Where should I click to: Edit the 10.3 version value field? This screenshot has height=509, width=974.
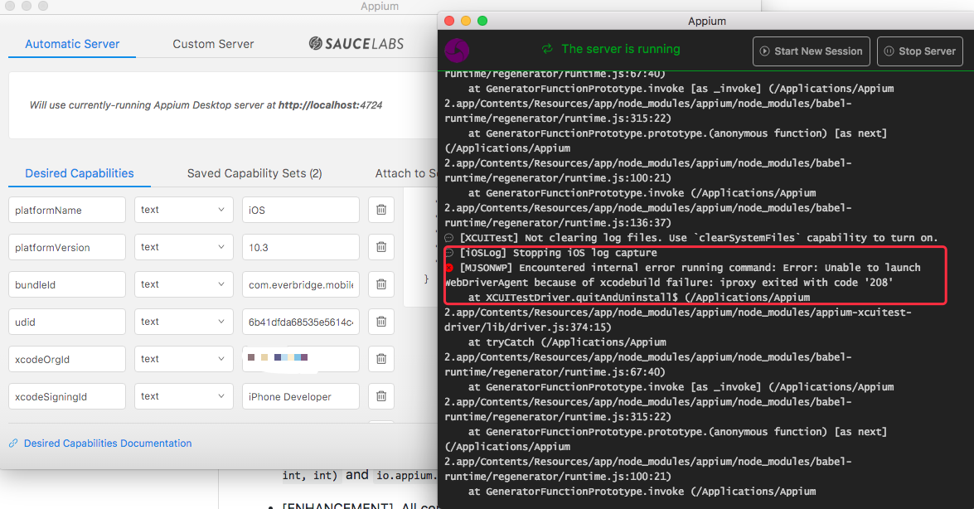coord(301,247)
